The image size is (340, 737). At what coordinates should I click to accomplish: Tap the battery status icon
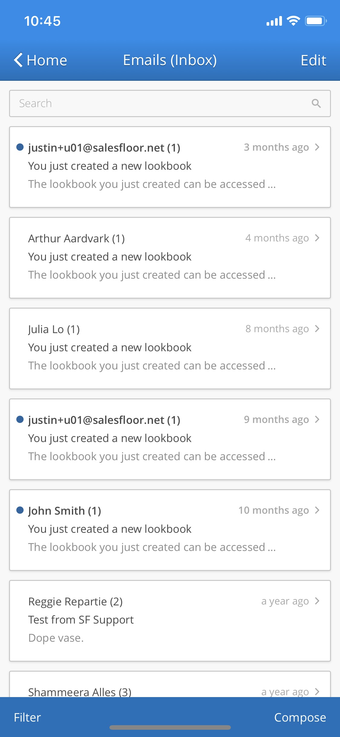pos(316,21)
